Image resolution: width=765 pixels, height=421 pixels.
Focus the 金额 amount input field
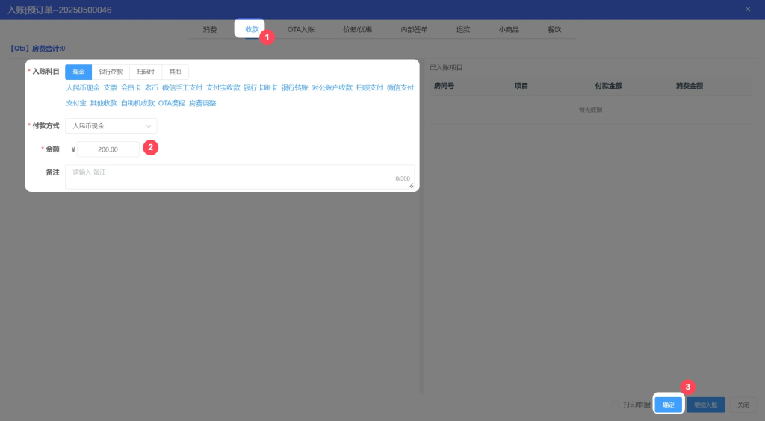click(x=108, y=149)
